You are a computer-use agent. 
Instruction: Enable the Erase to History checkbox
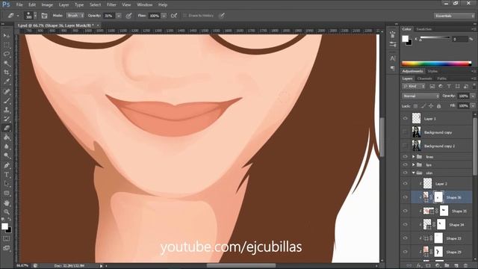pyautogui.click(x=184, y=16)
